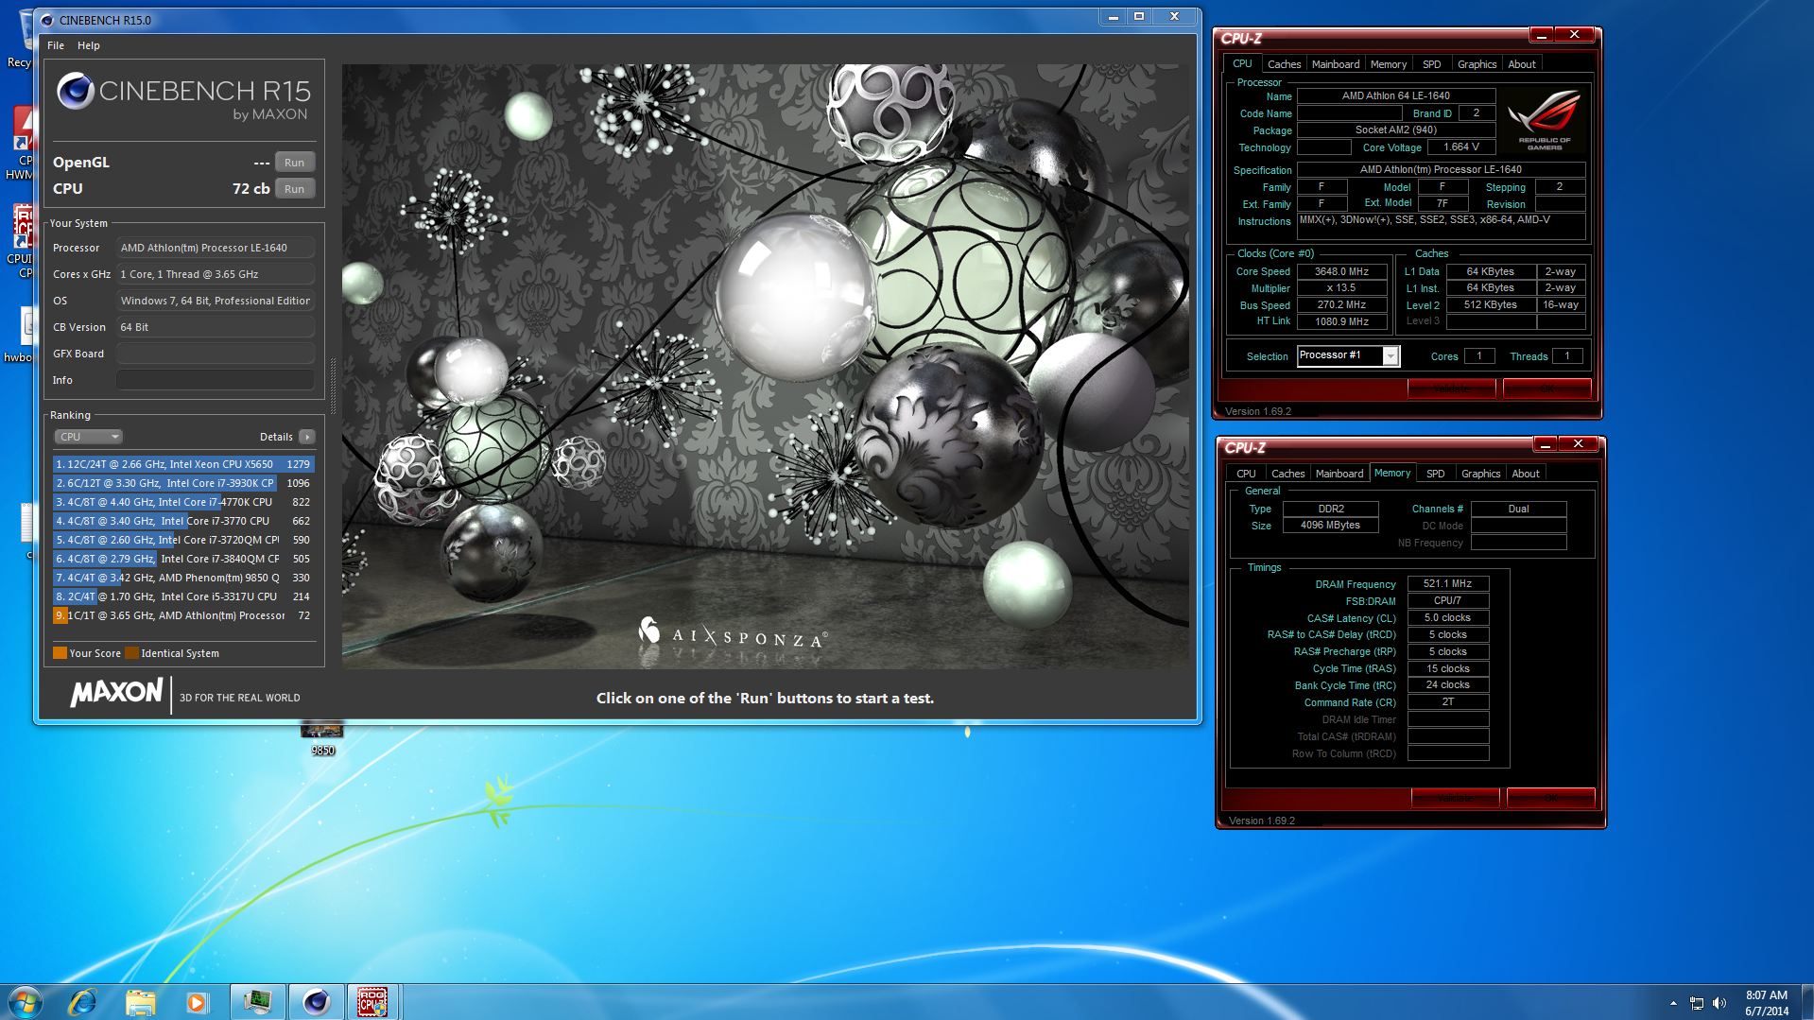Open Windows Explorer folder icon on taskbar

[140, 1001]
